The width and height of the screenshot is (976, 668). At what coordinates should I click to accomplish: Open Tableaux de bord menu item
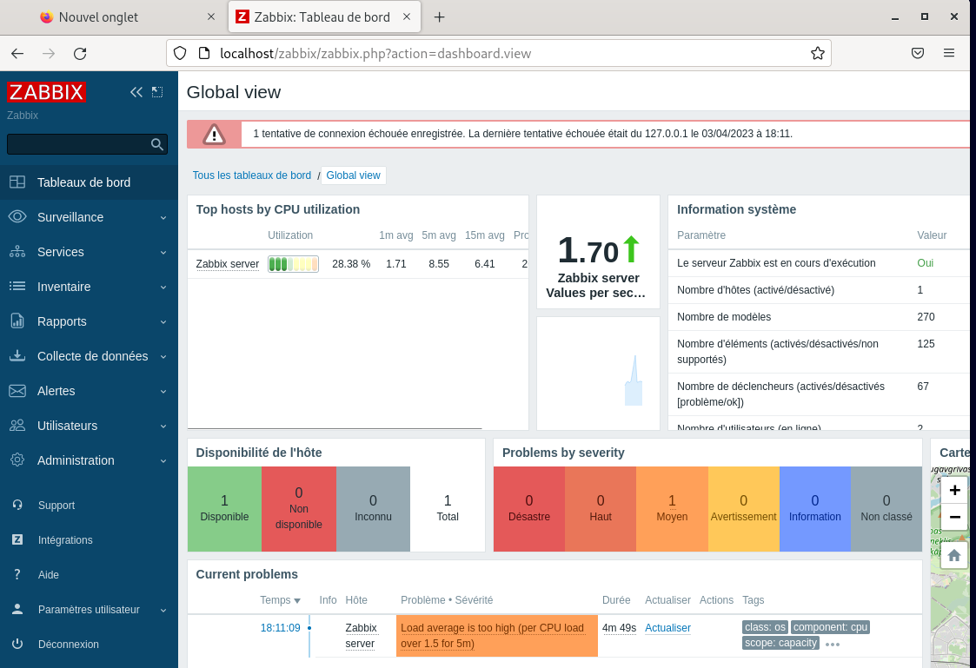[x=83, y=182]
